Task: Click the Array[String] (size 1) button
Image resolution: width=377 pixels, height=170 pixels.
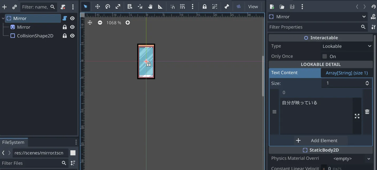Action: click(346, 73)
